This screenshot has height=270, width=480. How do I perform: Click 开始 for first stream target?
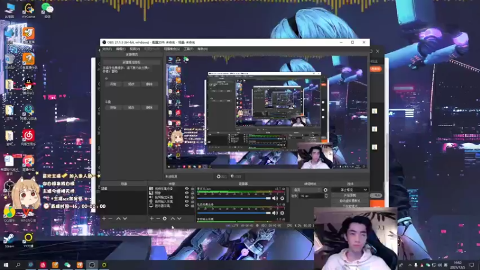(113, 84)
